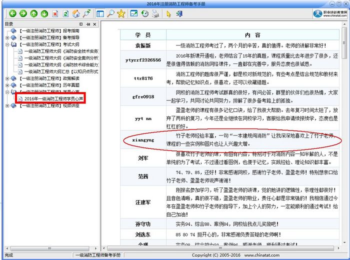Open 一级消防工程师大纲汇总 page
The image size is (350, 260).
coord(61,71)
